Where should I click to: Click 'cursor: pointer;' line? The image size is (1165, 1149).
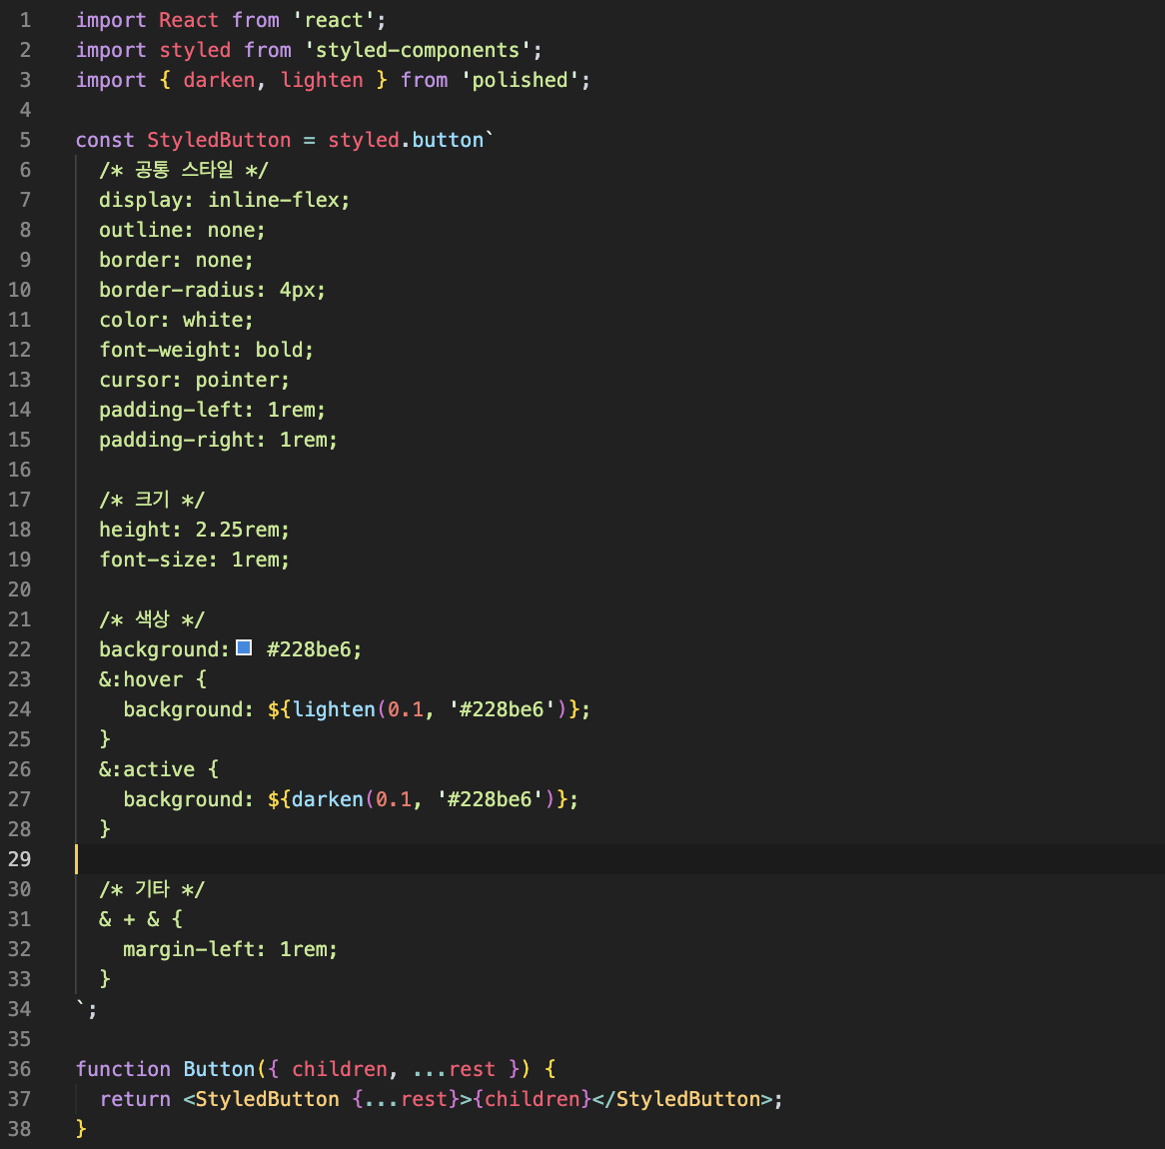195,380
